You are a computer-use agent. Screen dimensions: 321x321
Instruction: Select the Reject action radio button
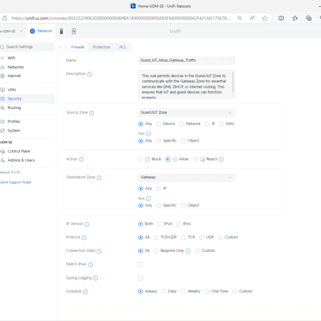coord(195,159)
